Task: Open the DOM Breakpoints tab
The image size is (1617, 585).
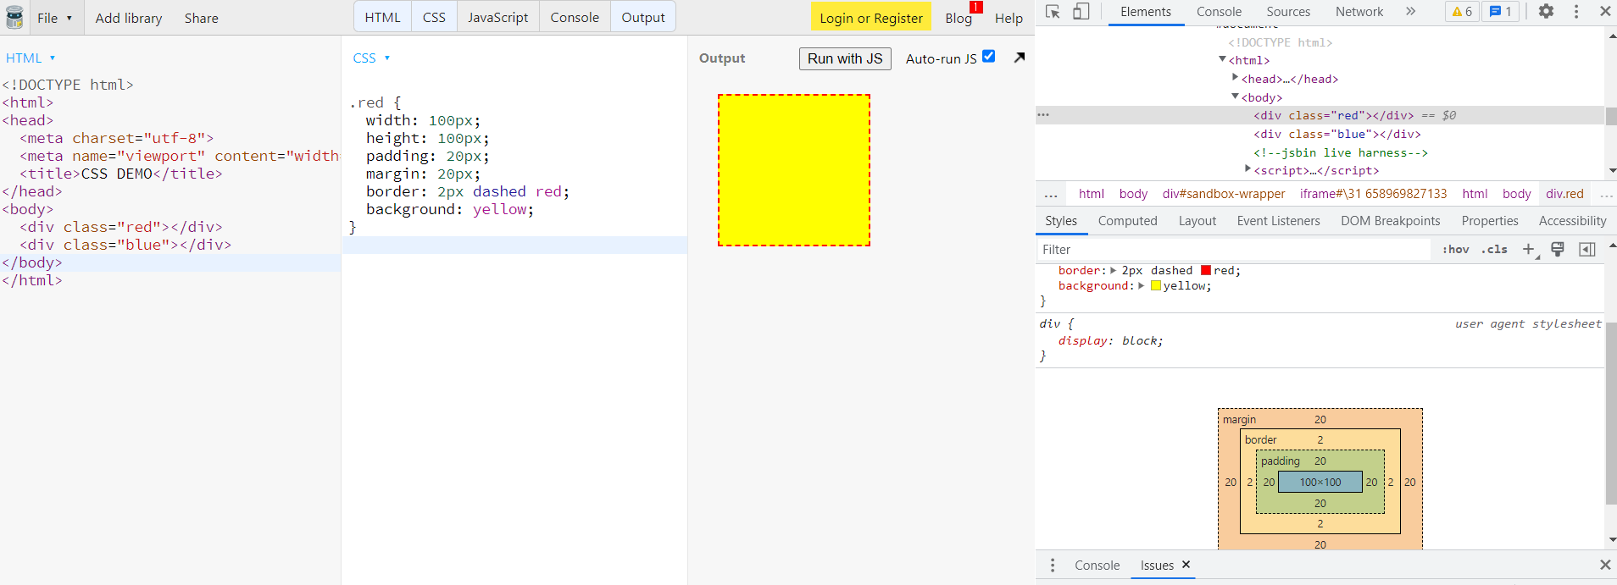Action: click(1391, 221)
